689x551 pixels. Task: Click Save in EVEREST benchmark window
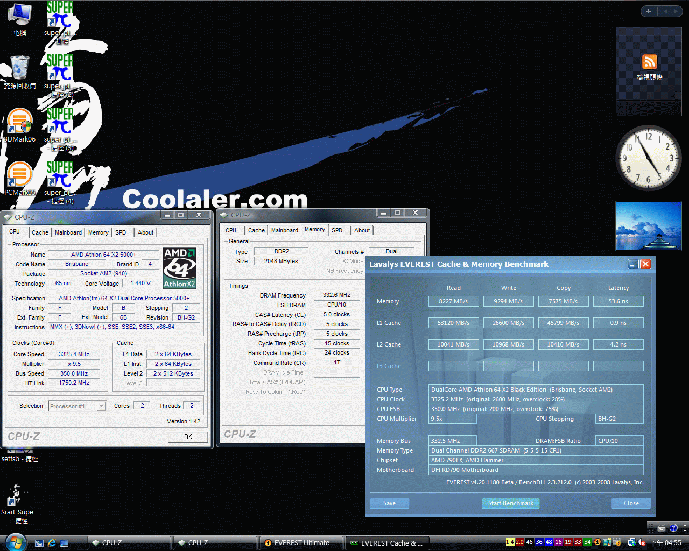pyautogui.click(x=389, y=504)
